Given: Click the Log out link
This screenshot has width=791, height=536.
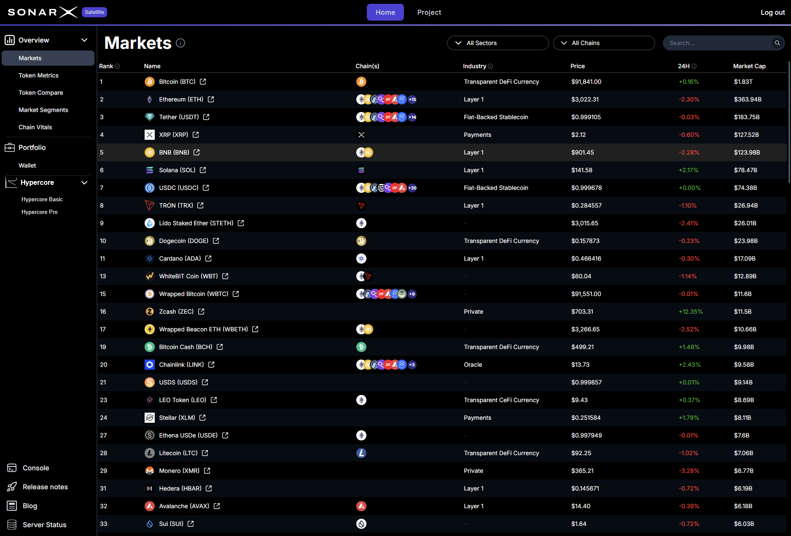Looking at the screenshot, I should pyautogui.click(x=772, y=12).
